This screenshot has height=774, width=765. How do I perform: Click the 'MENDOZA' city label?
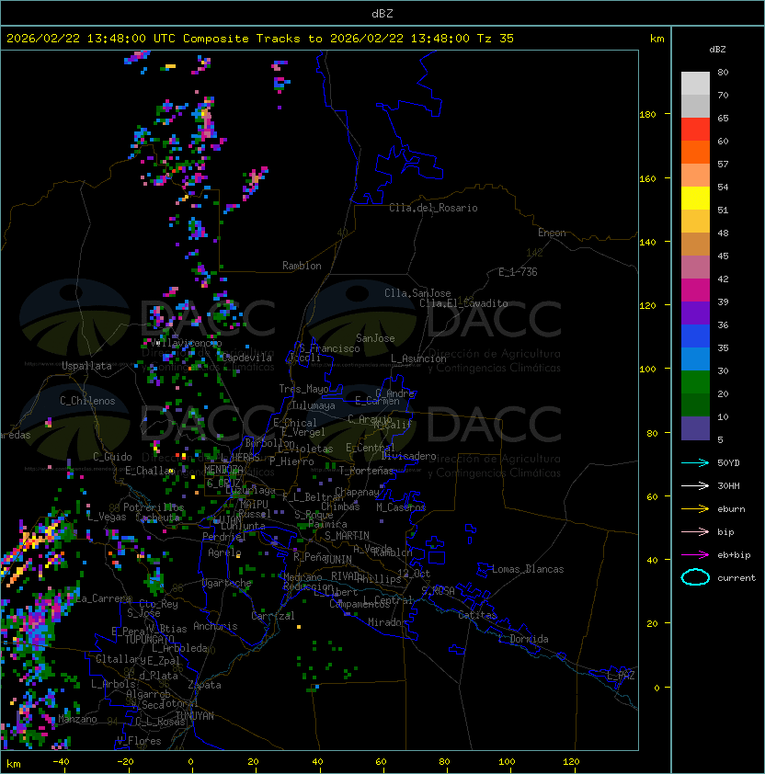(x=223, y=469)
